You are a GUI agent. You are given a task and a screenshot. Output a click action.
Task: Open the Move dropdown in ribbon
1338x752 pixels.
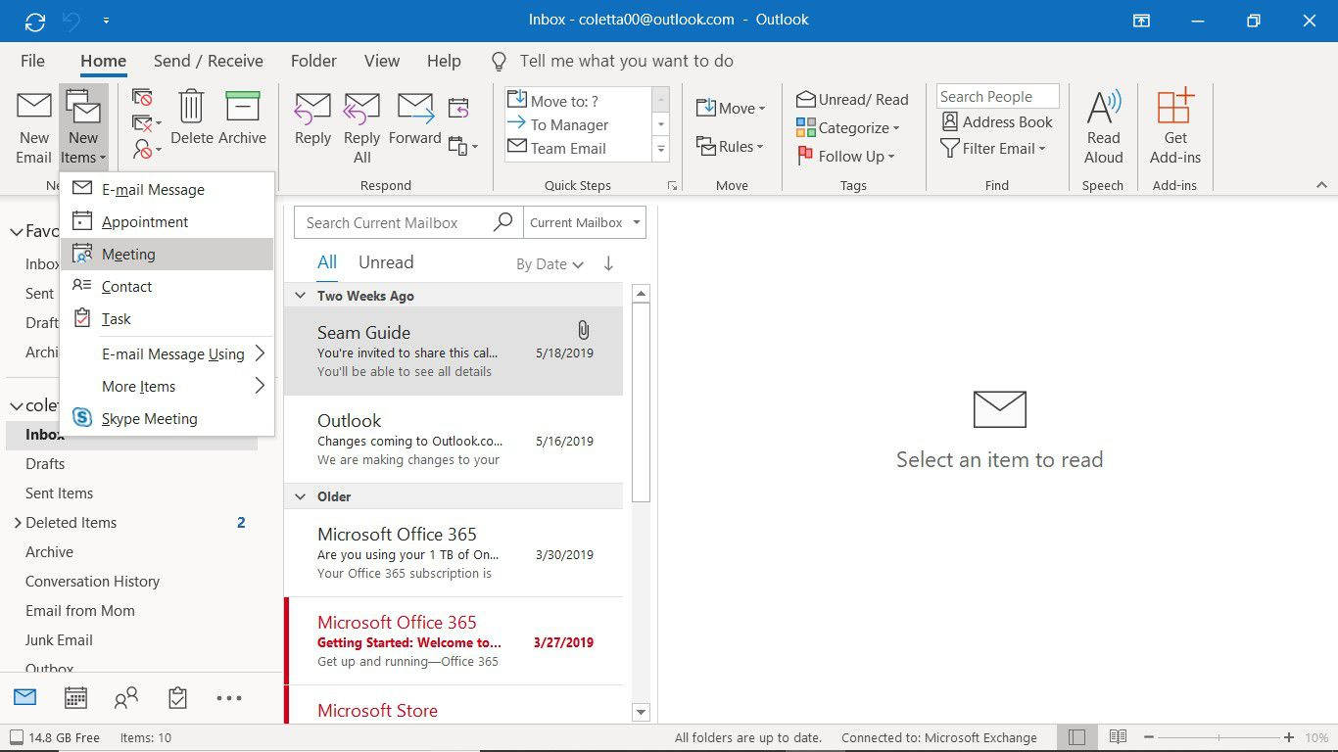point(730,108)
